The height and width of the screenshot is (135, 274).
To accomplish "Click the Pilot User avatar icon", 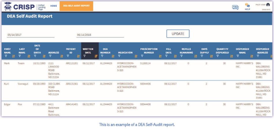I will (268, 5).
